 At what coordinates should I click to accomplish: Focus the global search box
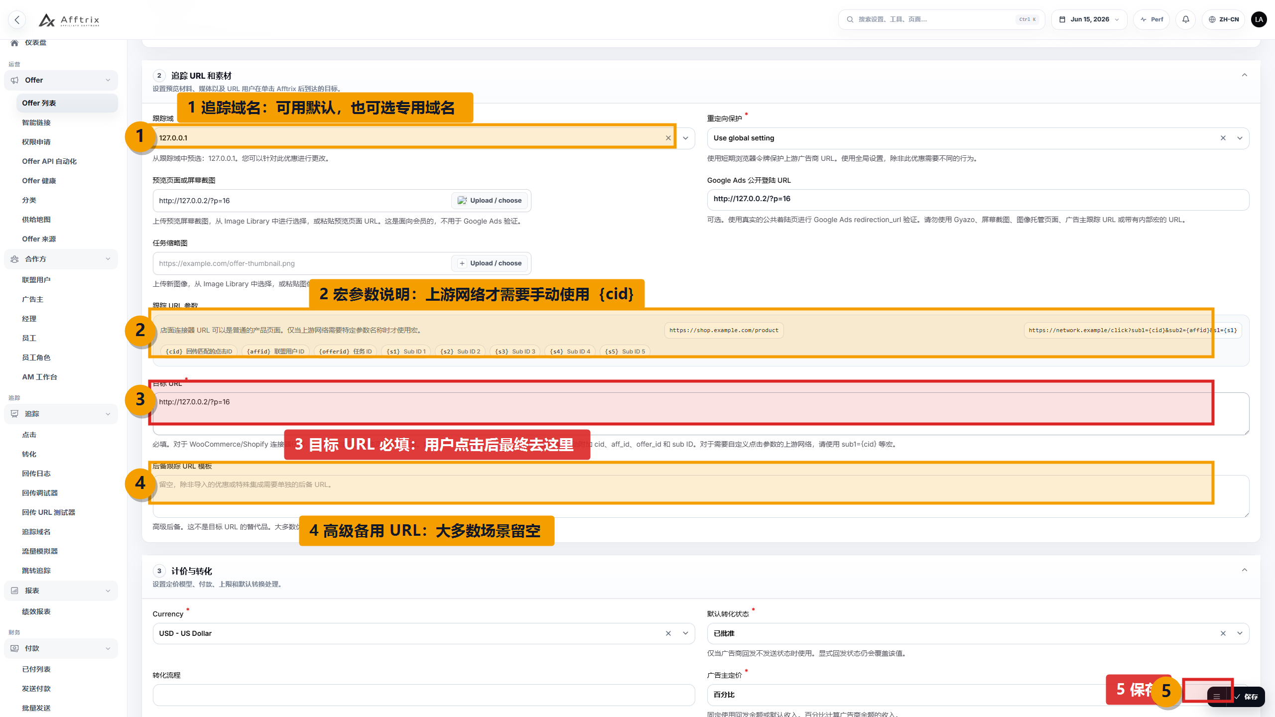point(941,19)
